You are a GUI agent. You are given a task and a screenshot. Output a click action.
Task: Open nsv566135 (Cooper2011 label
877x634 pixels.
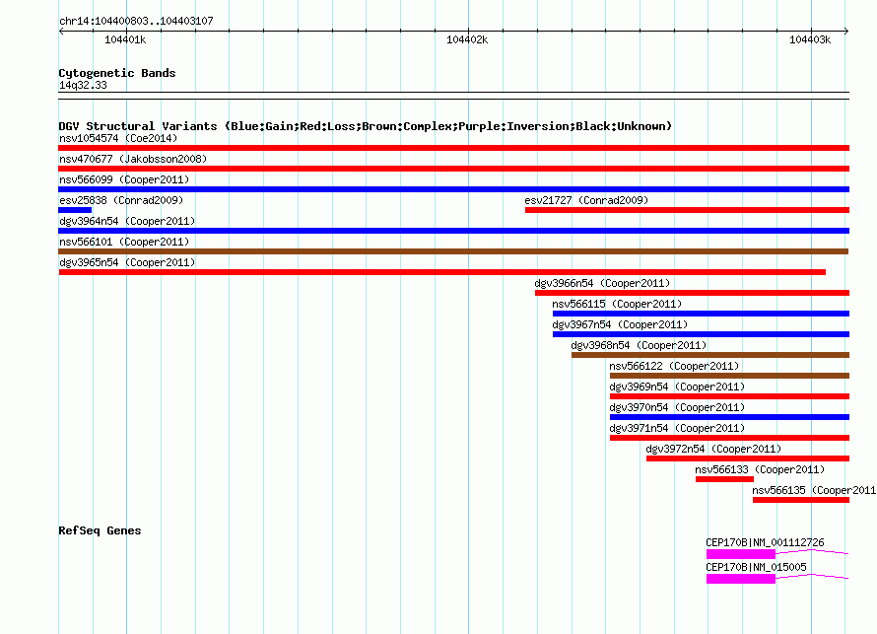[x=814, y=490]
